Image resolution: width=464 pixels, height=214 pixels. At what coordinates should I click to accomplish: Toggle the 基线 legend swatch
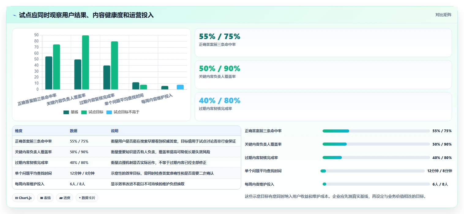pos(66,112)
